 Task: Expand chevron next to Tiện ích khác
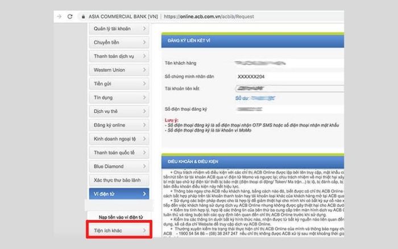(x=144, y=230)
